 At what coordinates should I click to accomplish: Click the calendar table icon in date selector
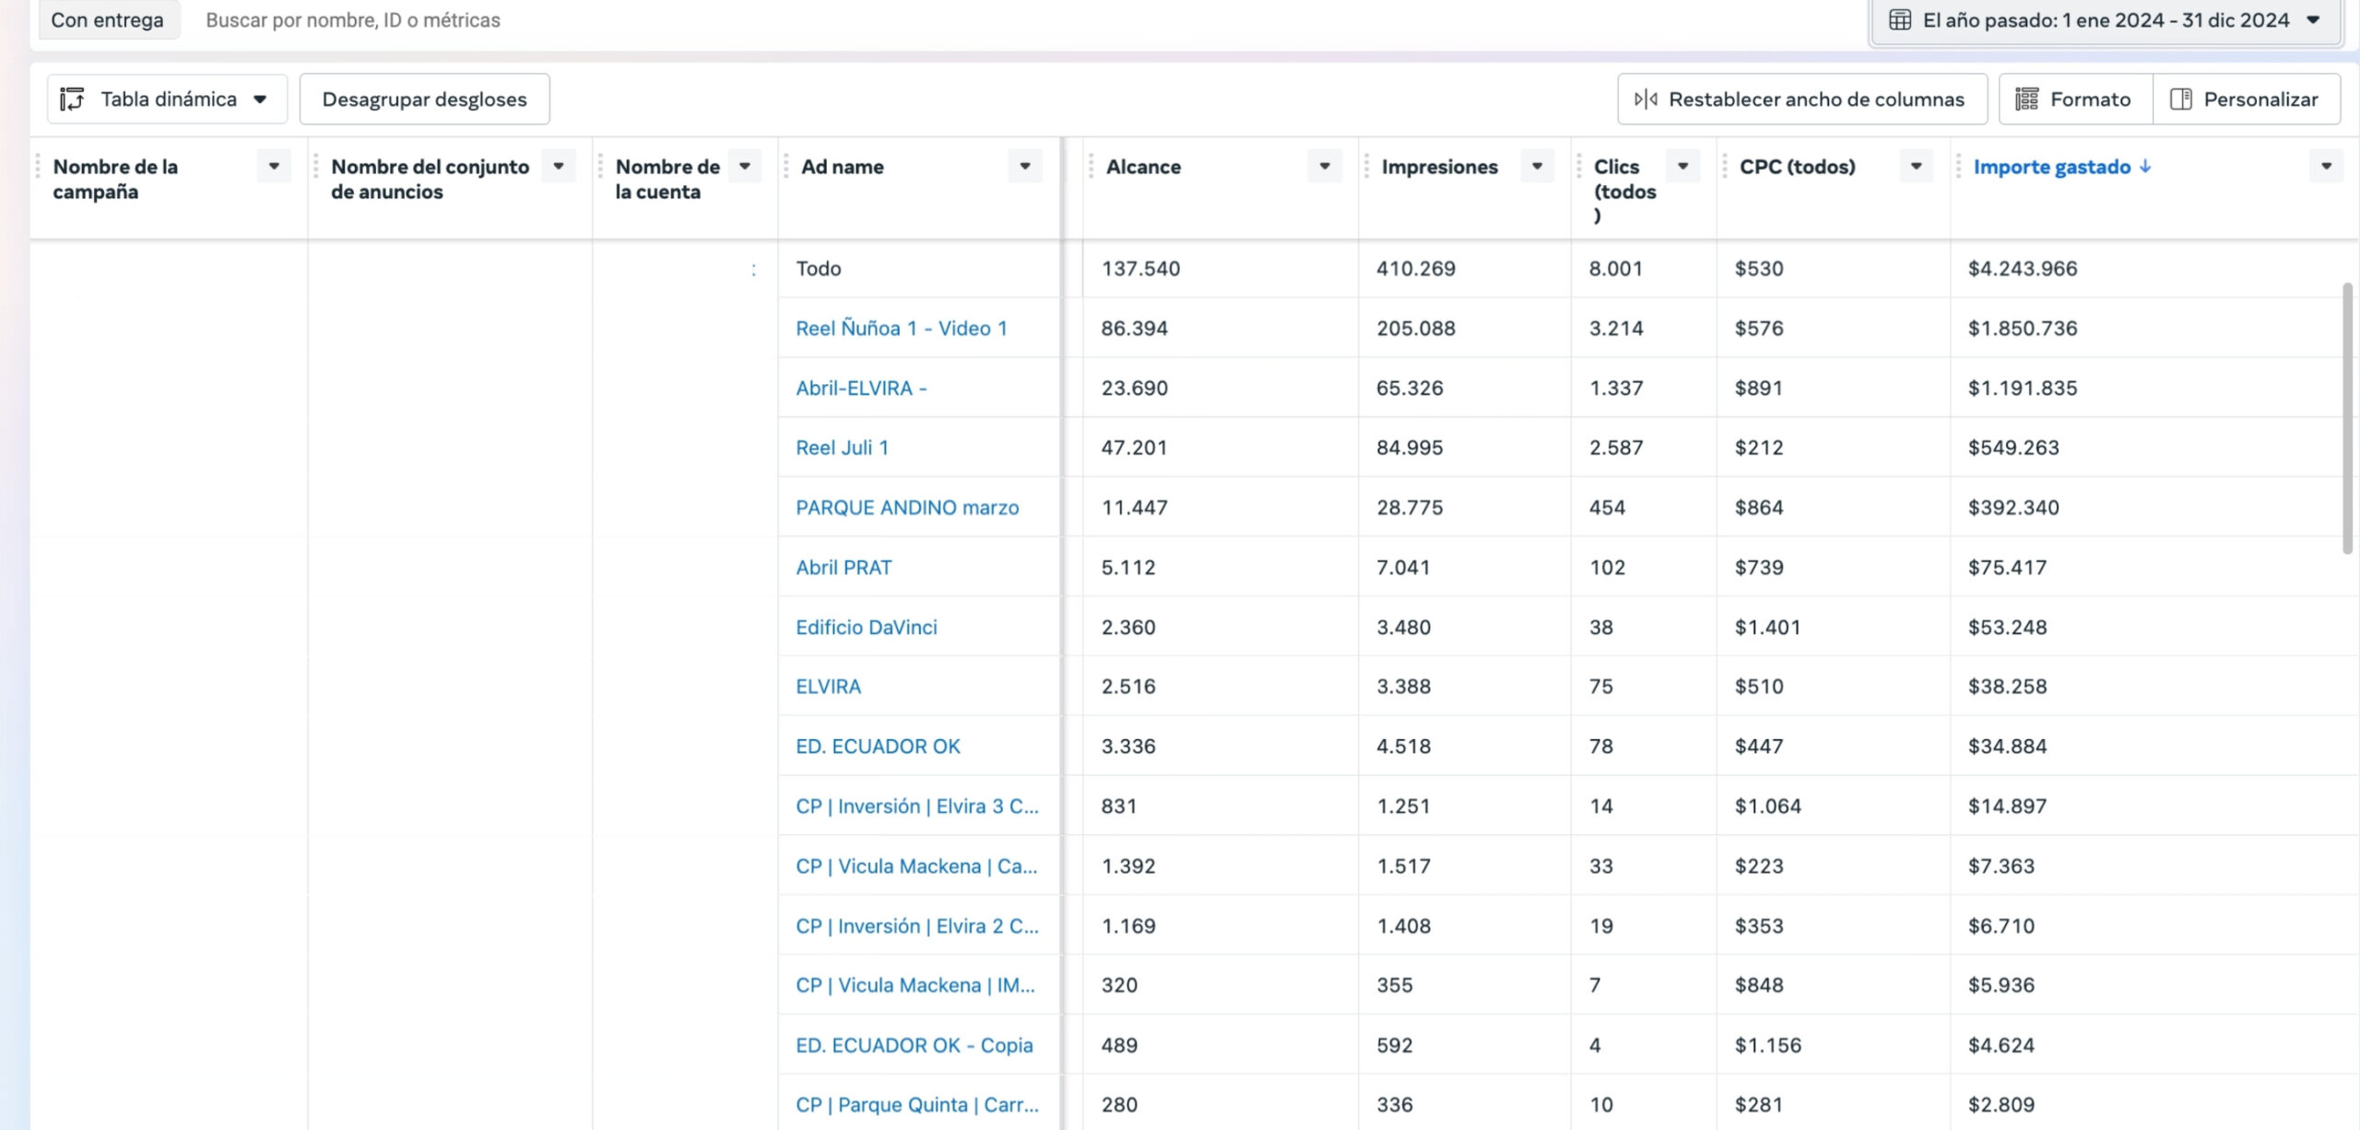pyautogui.click(x=1900, y=20)
